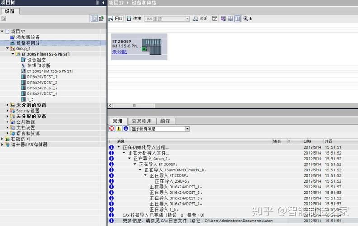Click the 在线访问 folder icon

coord(7,139)
